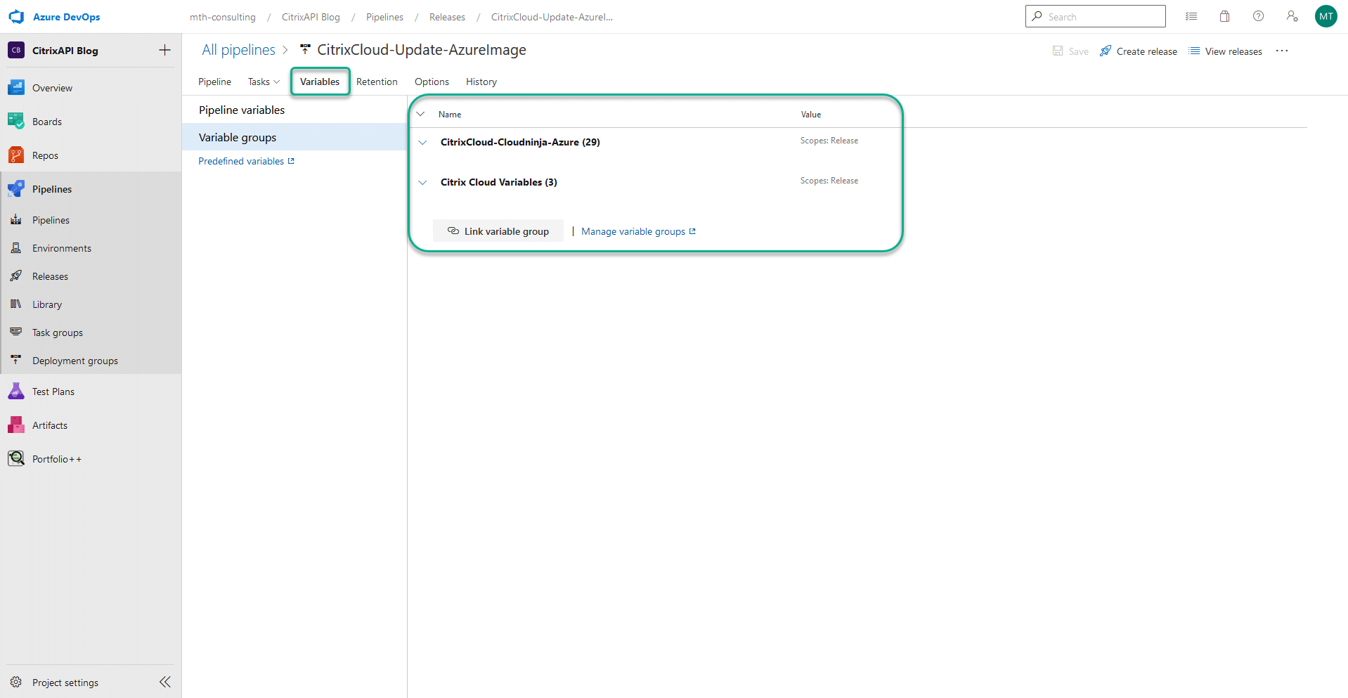Open Environments in the sidebar

[x=62, y=248]
